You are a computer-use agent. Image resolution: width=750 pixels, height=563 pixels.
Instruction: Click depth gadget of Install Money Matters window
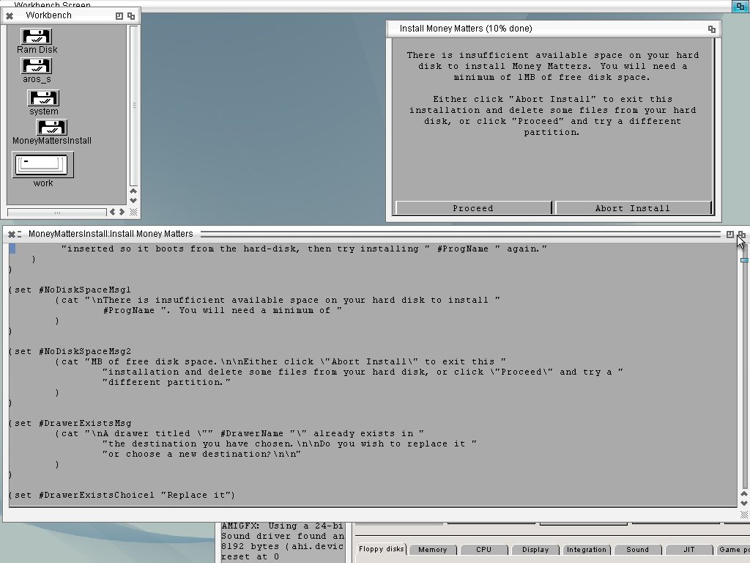pyautogui.click(x=712, y=29)
